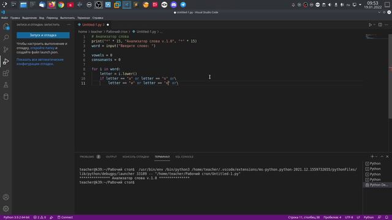Click the Рабочий стол breadcrumb segment
The height and width of the screenshot is (220, 392).
click(117, 32)
